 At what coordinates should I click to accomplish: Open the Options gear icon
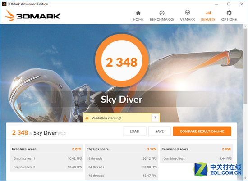(229, 13)
